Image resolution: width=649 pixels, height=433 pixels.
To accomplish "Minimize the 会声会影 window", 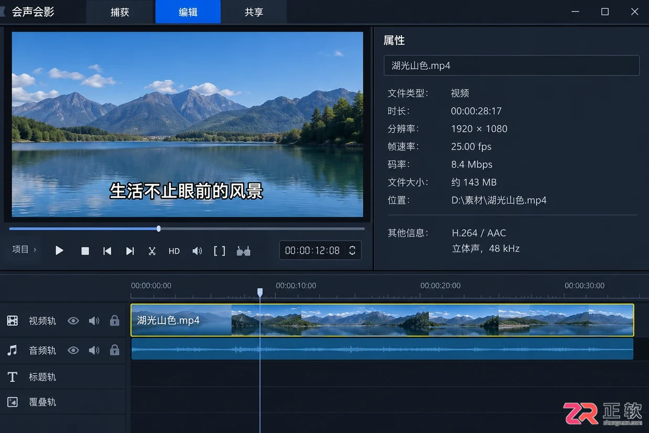I will click(x=576, y=12).
